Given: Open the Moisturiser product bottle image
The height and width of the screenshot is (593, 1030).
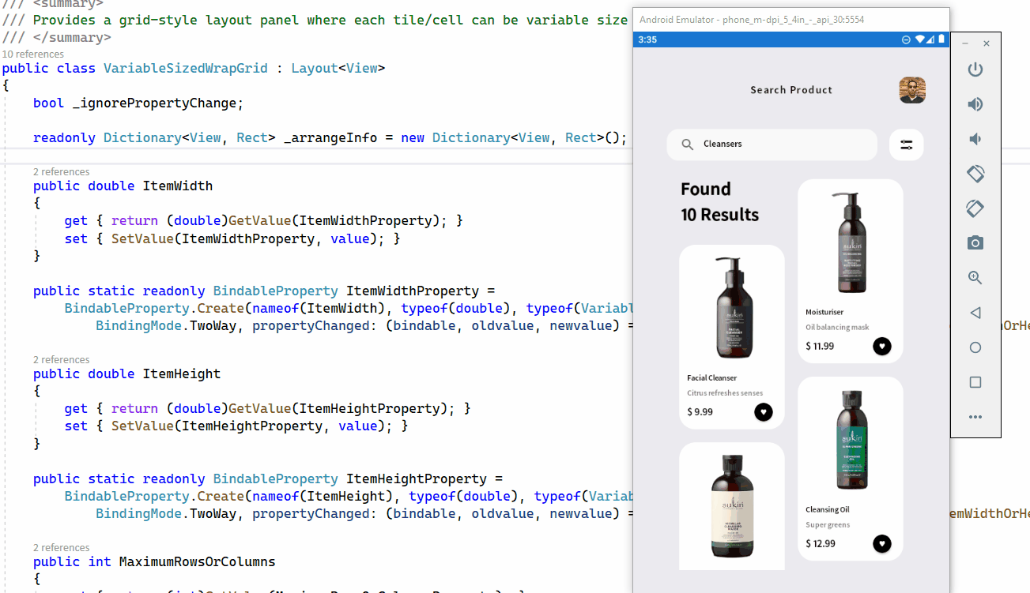Looking at the screenshot, I should point(851,242).
